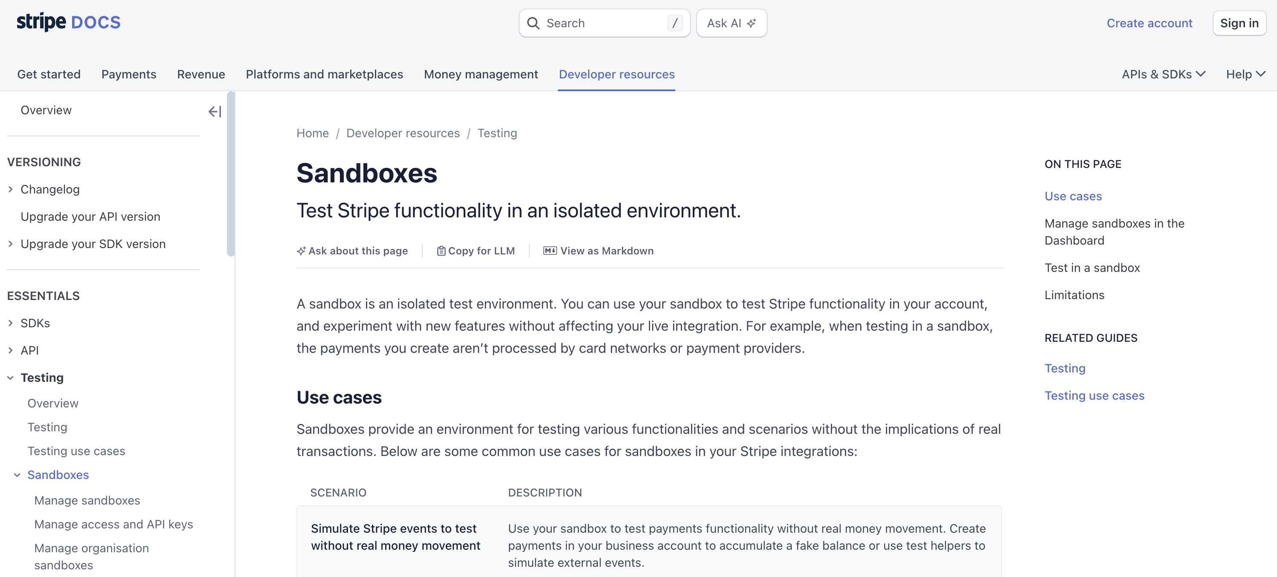Click the slash keyboard shortcut badge
1277x577 pixels.
(x=675, y=23)
